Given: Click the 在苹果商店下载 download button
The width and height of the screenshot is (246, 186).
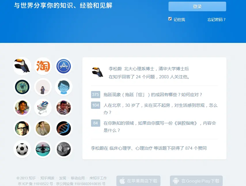Looking at the screenshot, I should 138,181.
